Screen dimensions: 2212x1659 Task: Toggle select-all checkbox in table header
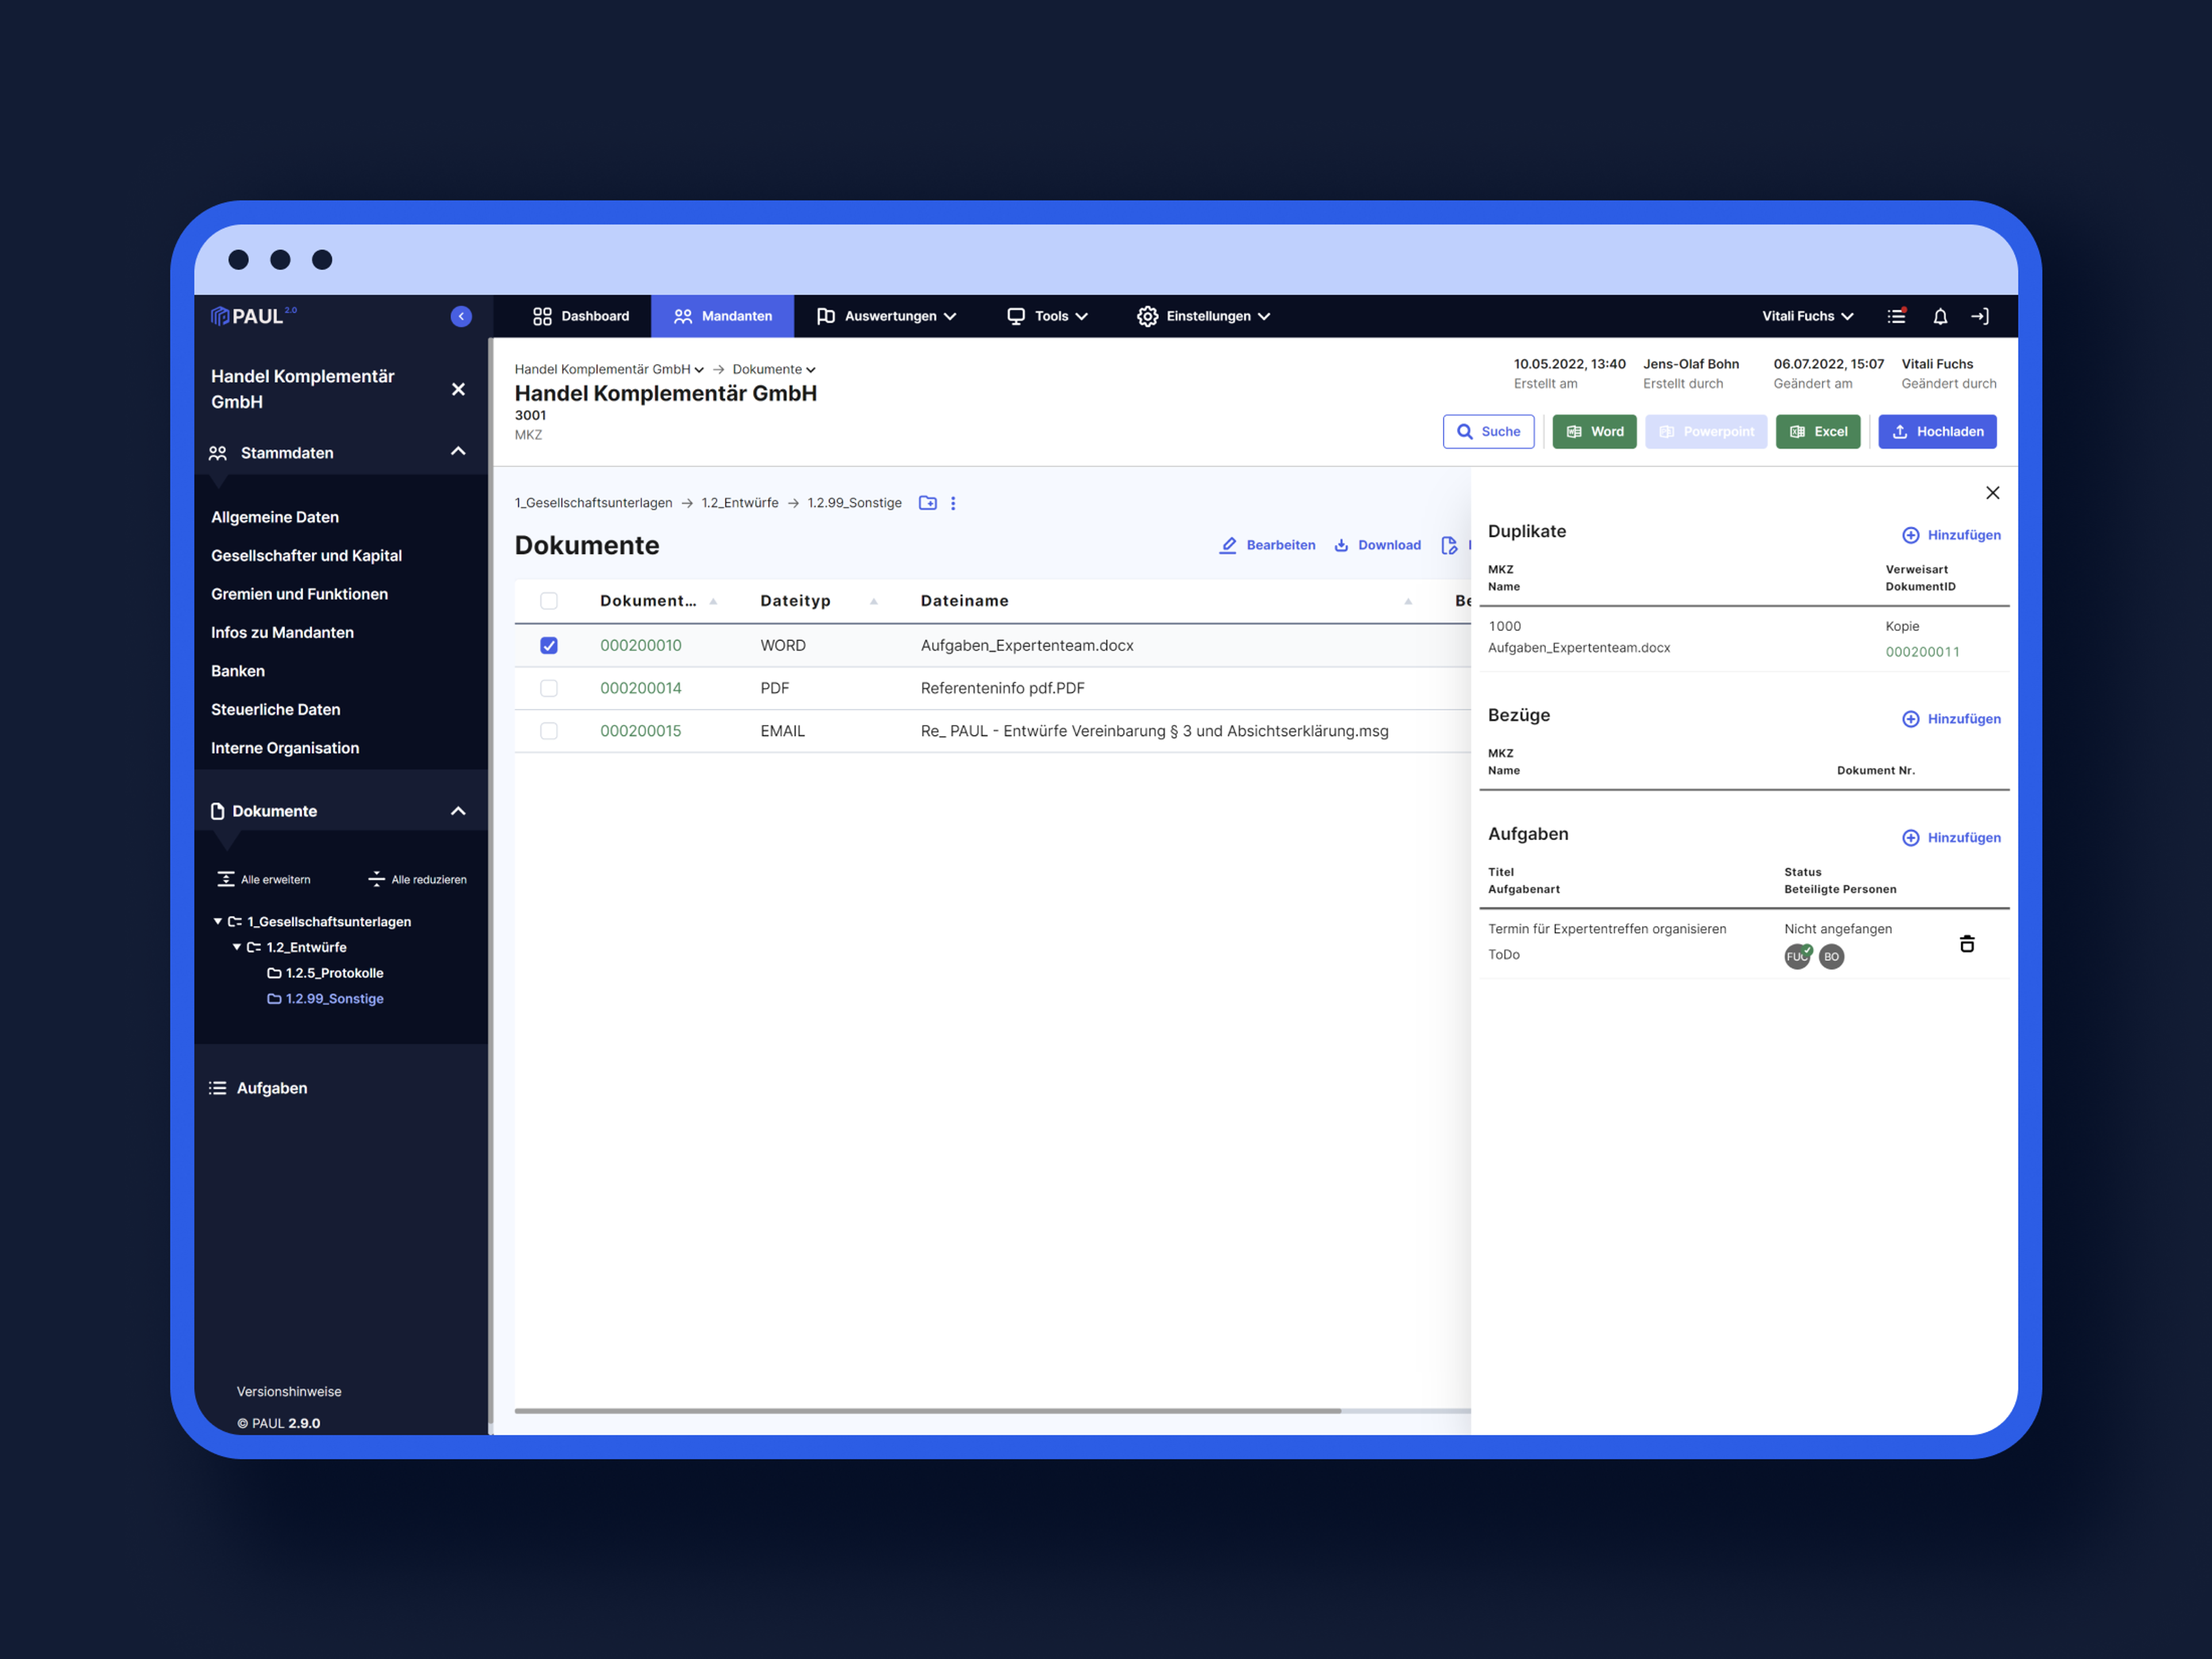pos(549,600)
